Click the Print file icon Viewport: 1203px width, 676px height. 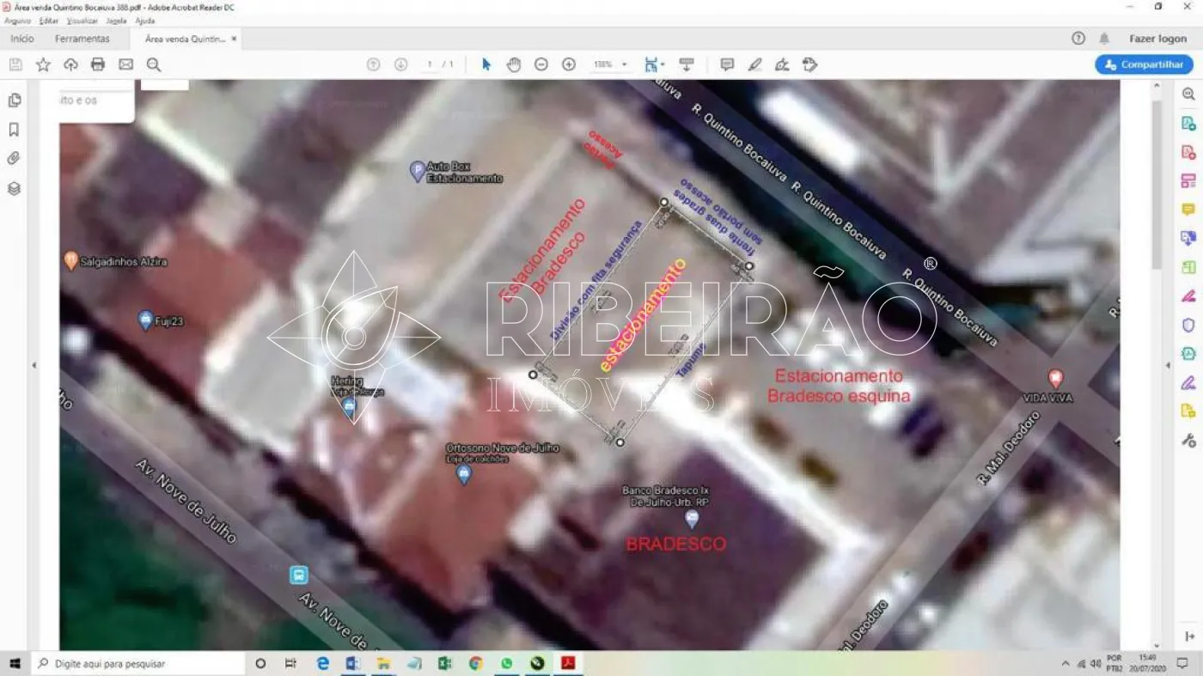[98, 64]
